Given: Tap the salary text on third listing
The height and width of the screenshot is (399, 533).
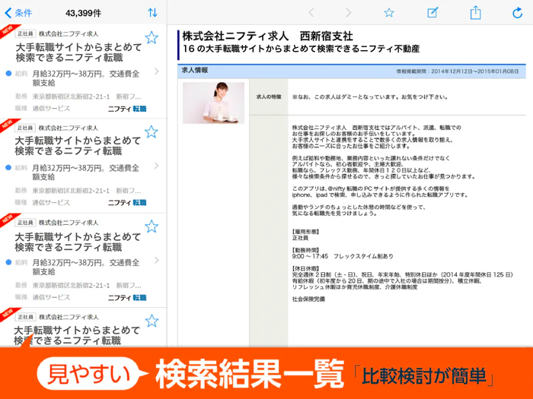Looking at the screenshot, I should click(x=85, y=267).
